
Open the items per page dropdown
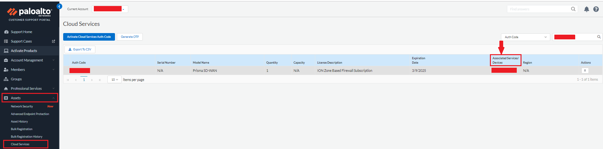pos(114,80)
